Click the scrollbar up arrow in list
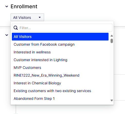 coord(112,36)
